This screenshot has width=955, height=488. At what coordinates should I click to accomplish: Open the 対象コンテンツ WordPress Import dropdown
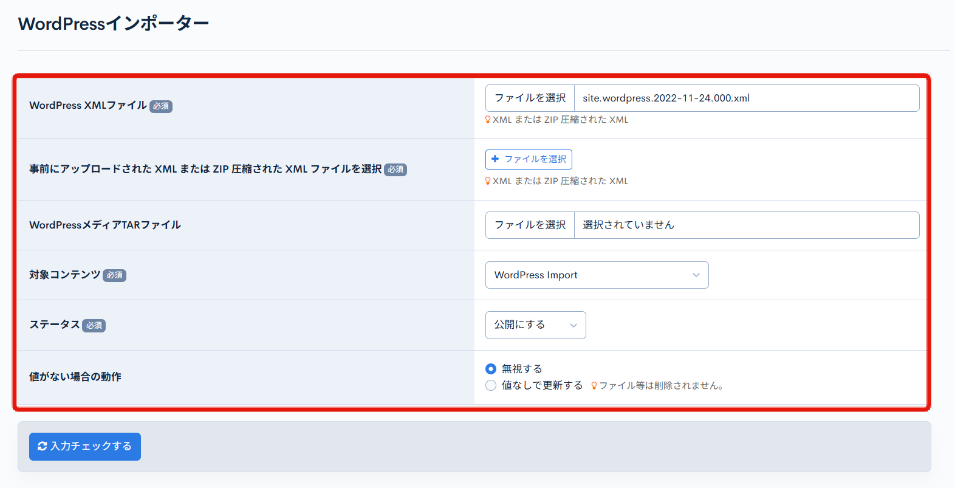pyautogui.click(x=597, y=275)
